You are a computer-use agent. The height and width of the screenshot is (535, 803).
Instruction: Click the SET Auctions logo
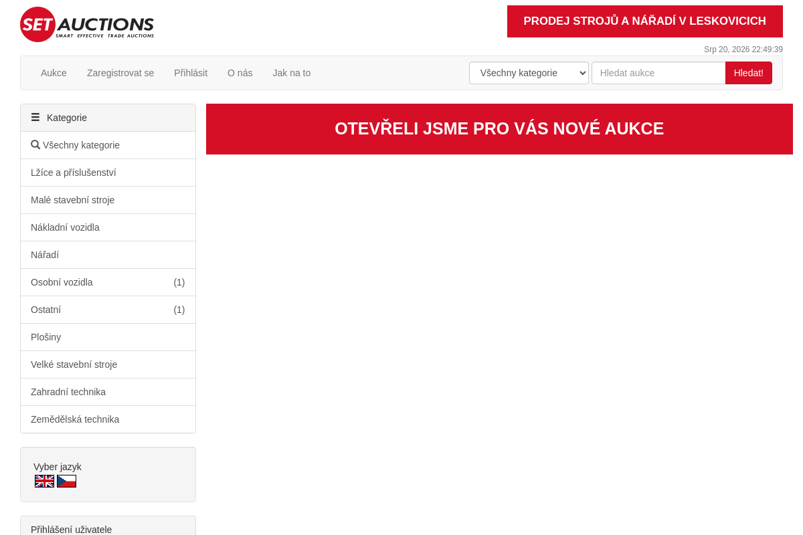pos(87,25)
